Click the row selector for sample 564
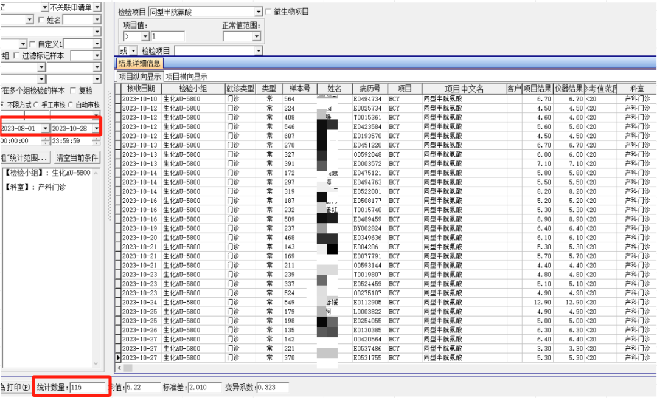The height and width of the screenshot is (398, 657). point(118,99)
